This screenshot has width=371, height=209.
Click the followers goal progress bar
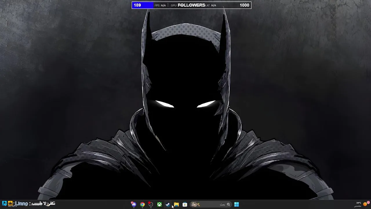(x=191, y=5)
